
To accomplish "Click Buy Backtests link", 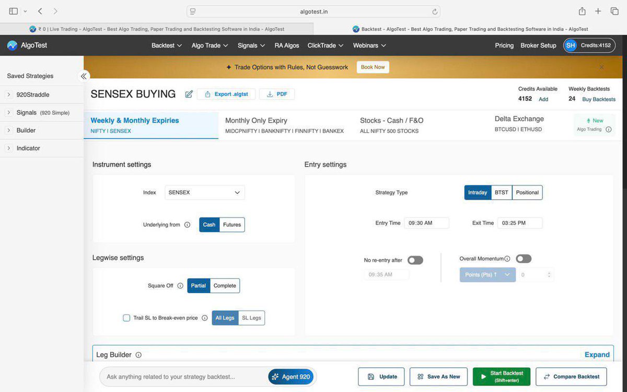I will coord(599,99).
